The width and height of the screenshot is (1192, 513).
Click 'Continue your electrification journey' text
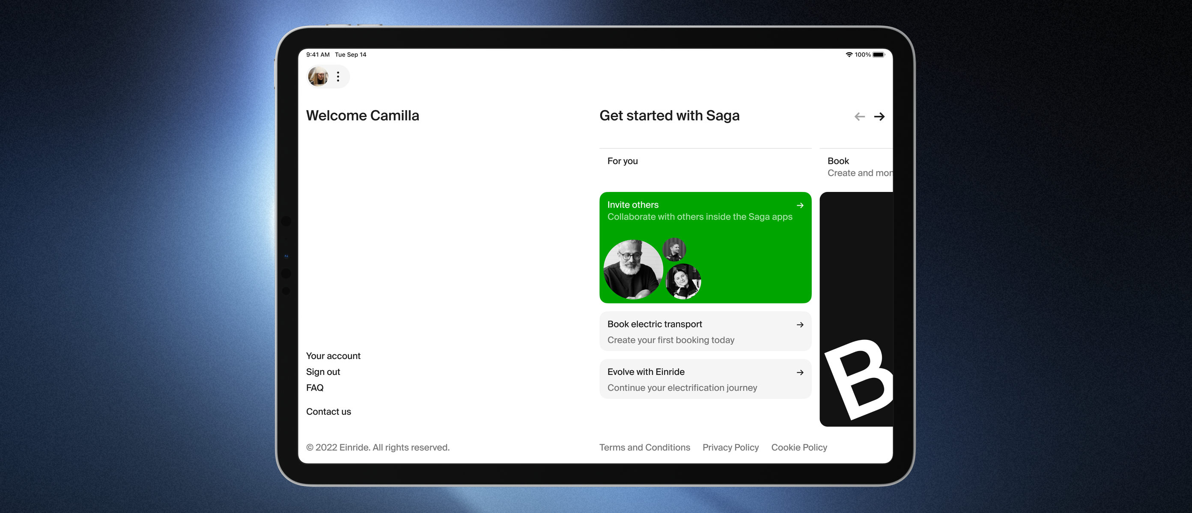click(x=682, y=388)
